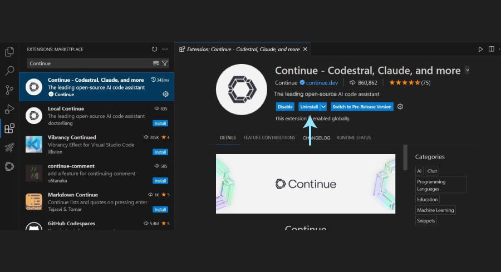This screenshot has width=501, height=272.
Task: Open the Search view in the activity bar
Action: [9, 71]
